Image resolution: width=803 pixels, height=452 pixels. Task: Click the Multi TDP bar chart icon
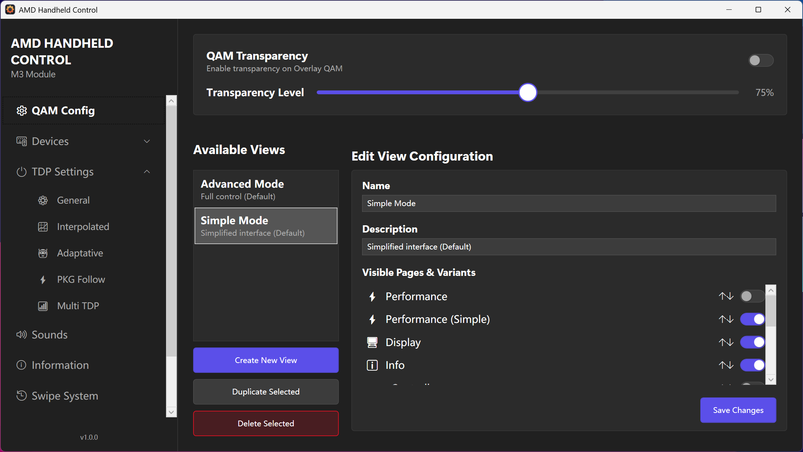(x=43, y=306)
